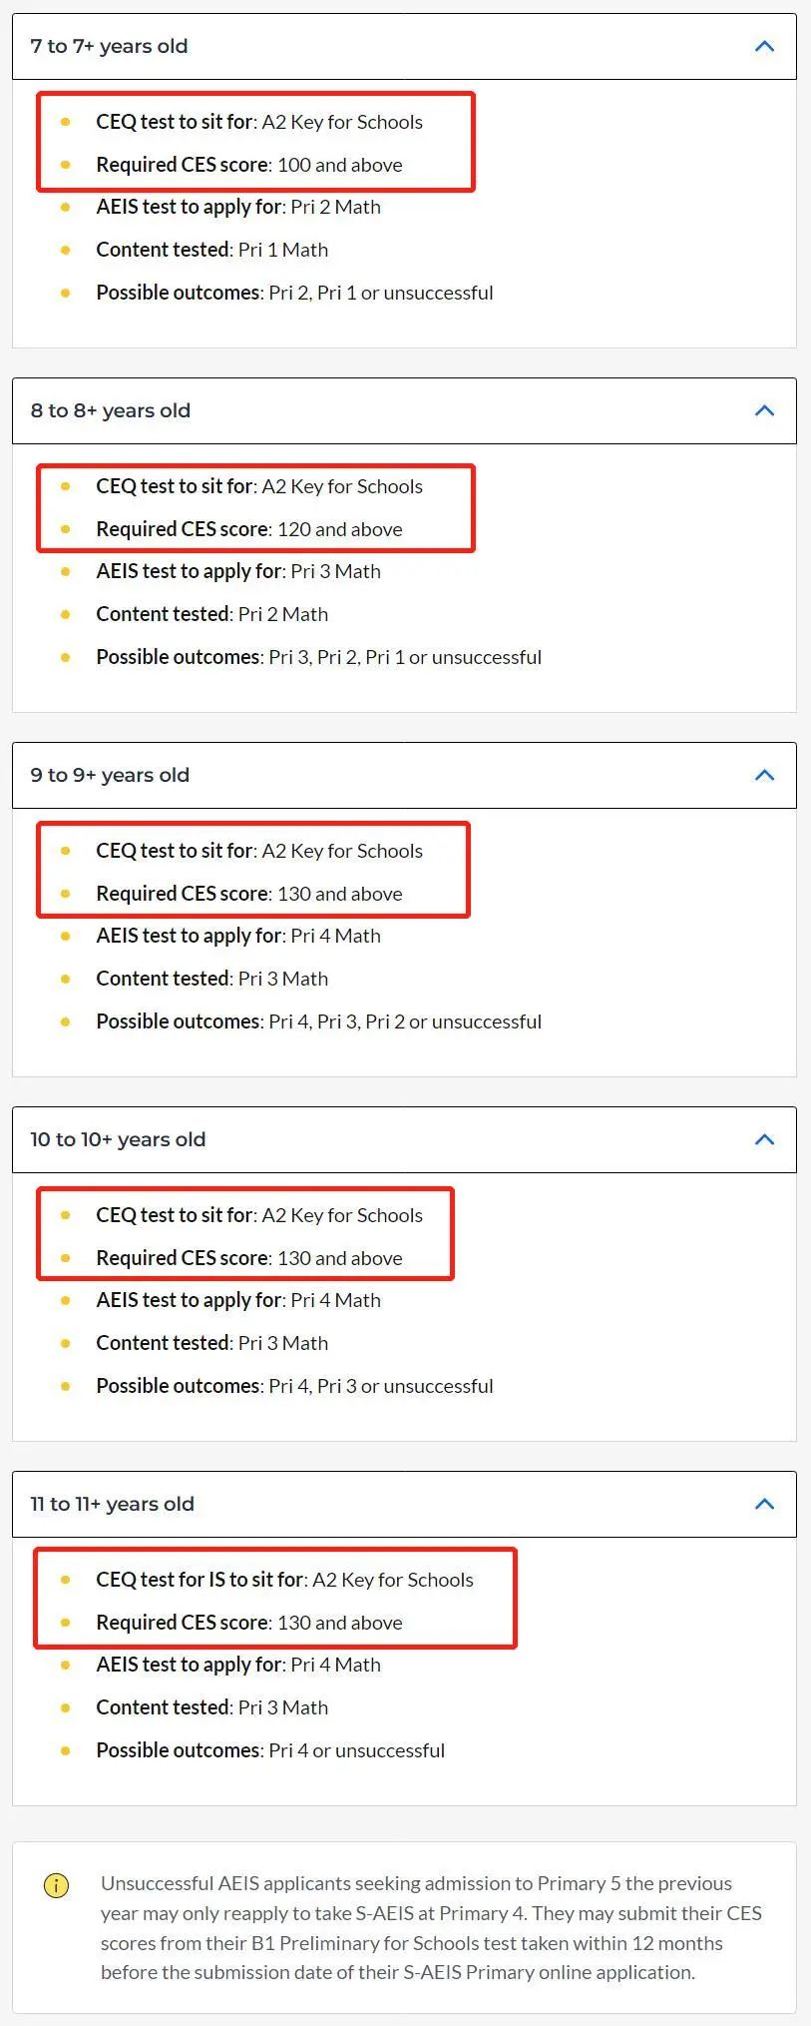Click Content tested: Pri 2 Math line
The image size is (811, 2026).
coord(211,614)
